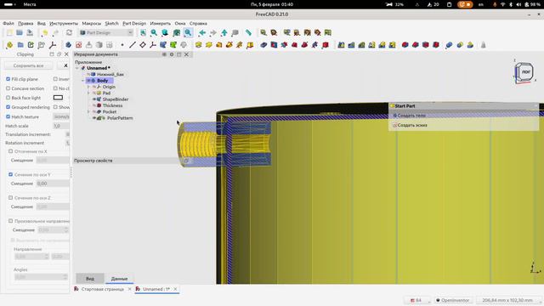Enable Back face light checkbox

(8, 98)
